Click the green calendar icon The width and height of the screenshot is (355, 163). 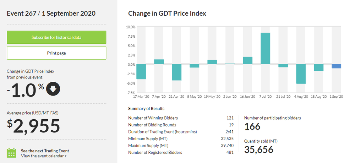[x=12, y=153]
